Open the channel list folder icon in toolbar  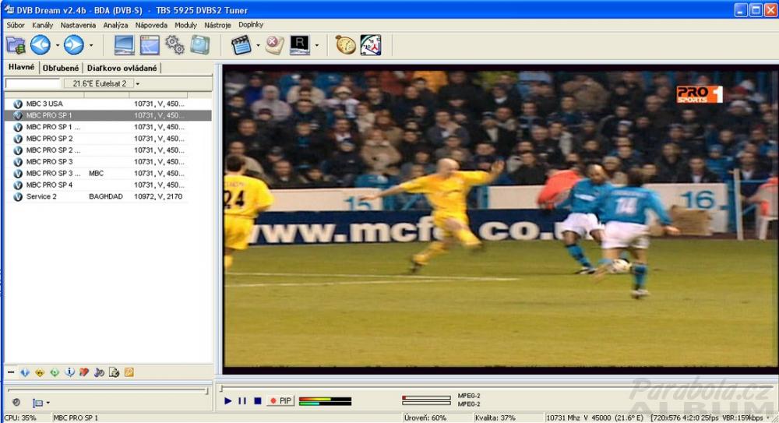pyautogui.click(x=16, y=45)
